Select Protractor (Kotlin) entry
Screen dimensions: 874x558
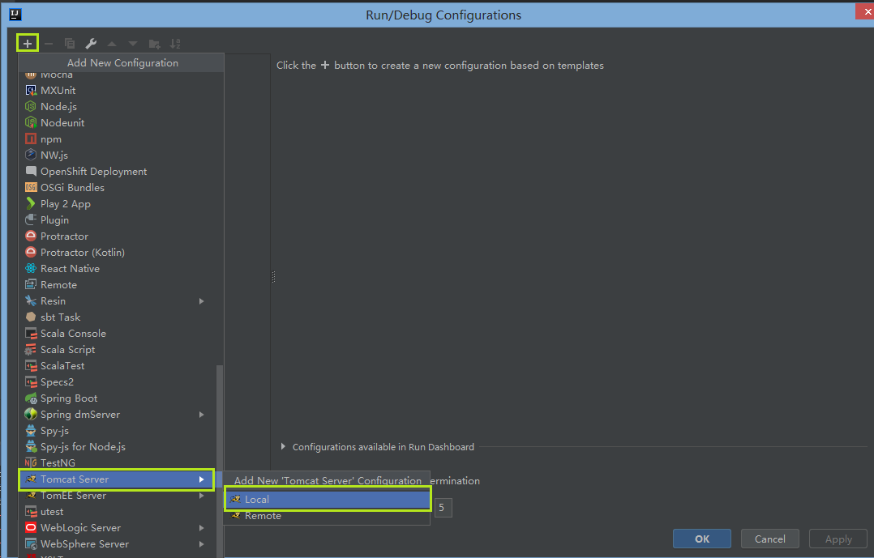click(x=117, y=252)
